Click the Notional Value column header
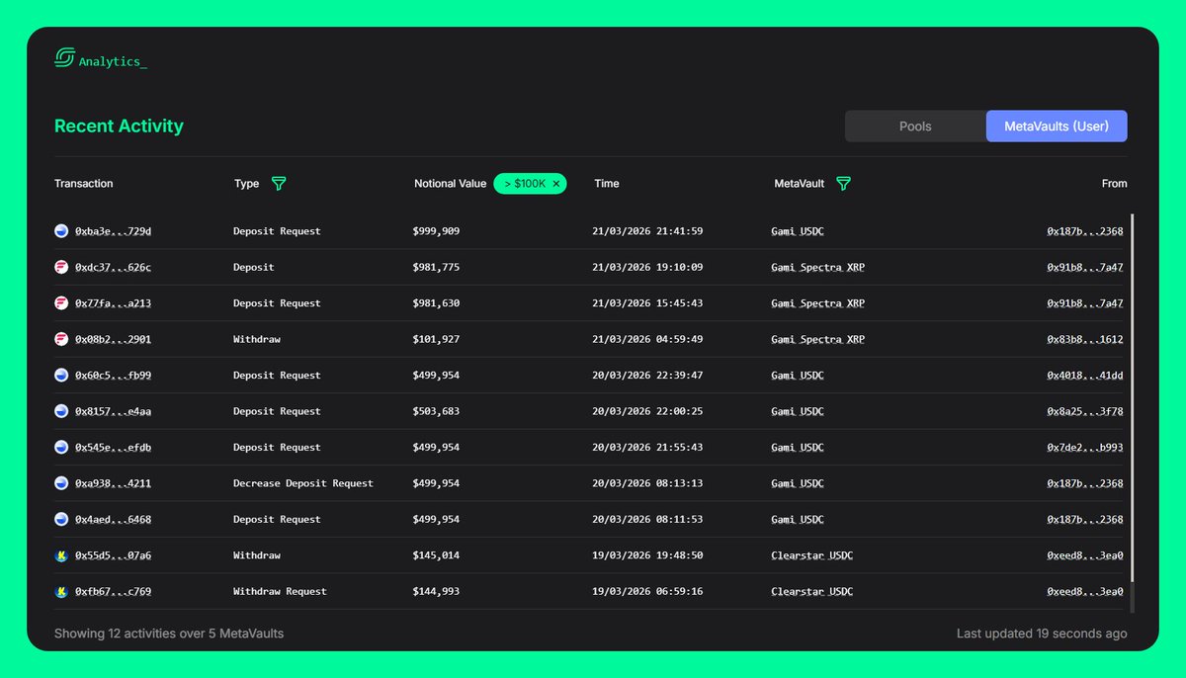 click(x=451, y=184)
